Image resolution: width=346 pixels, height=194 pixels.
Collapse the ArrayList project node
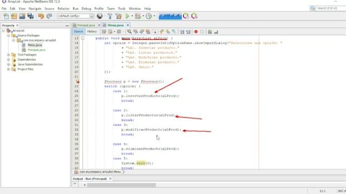click(3, 31)
